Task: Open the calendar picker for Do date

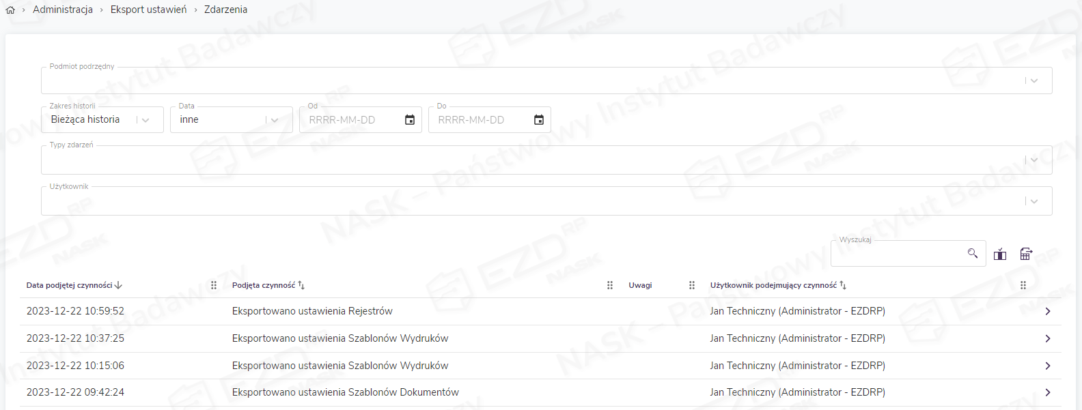Action: click(x=539, y=120)
